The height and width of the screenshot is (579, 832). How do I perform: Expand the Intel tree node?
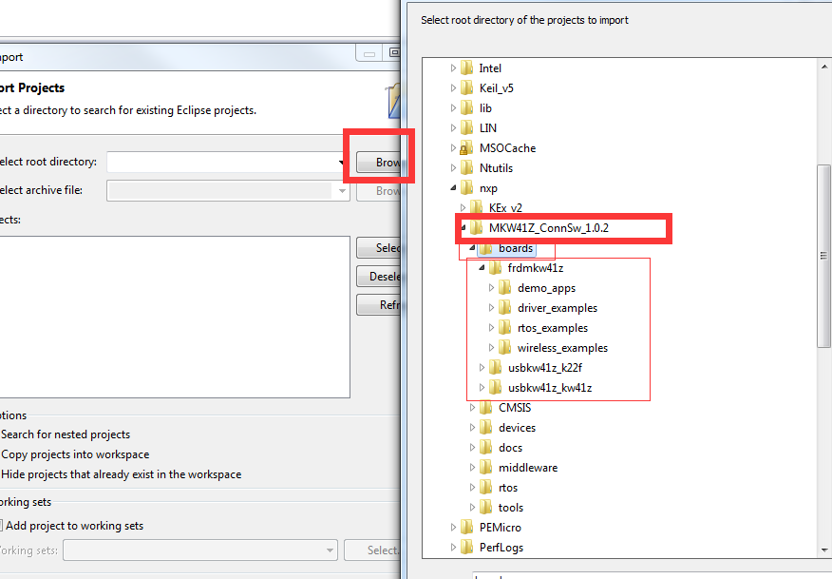453,68
